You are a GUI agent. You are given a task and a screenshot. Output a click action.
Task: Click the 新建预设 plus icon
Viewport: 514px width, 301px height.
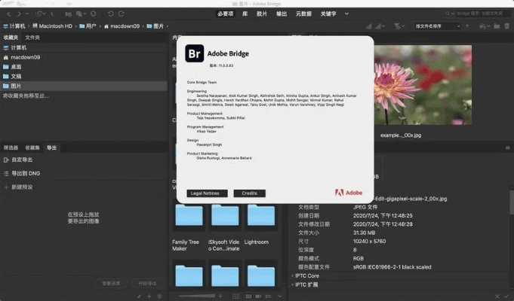pos(7,186)
